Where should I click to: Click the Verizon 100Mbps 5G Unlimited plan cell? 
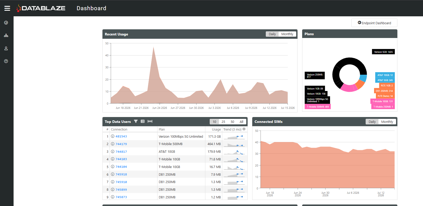pos(181,137)
